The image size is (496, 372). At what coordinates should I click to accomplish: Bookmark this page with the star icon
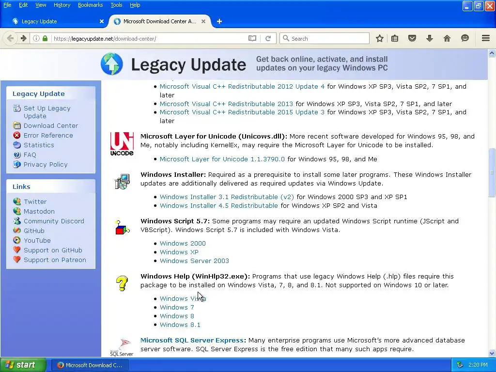pyautogui.click(x=380, y=38)
